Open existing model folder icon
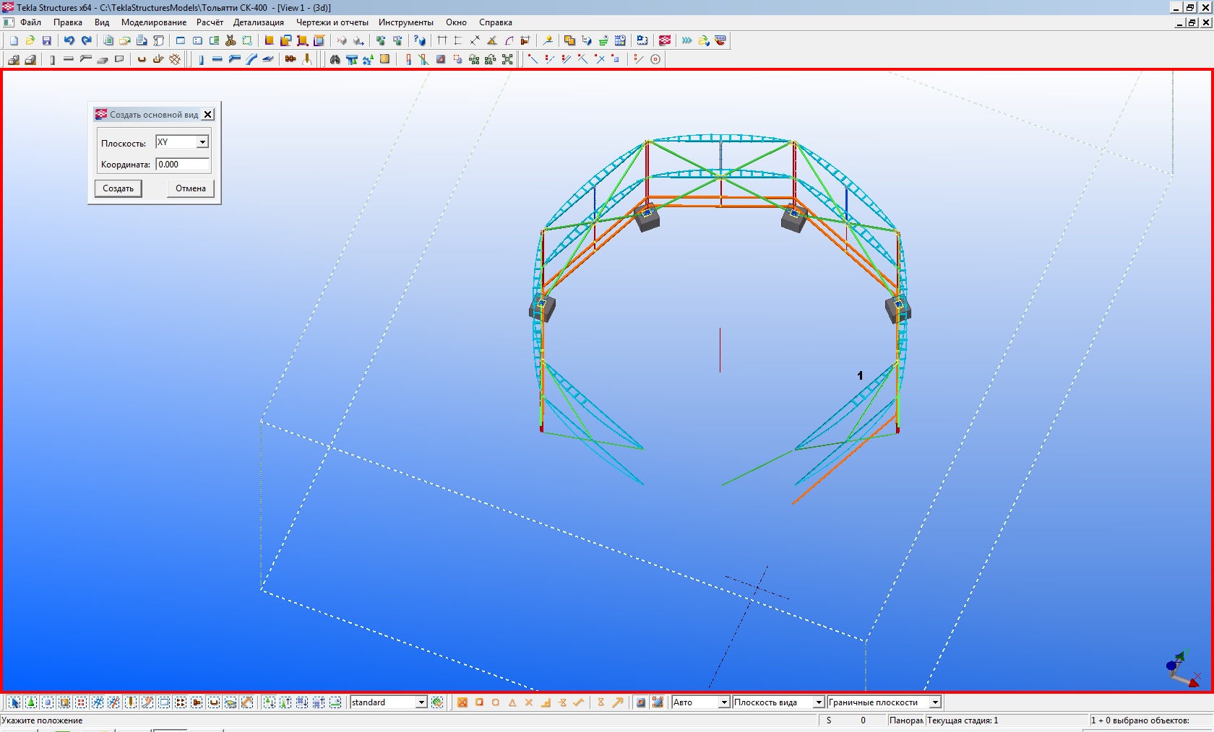1214x732 pixels. click(30, 41)
